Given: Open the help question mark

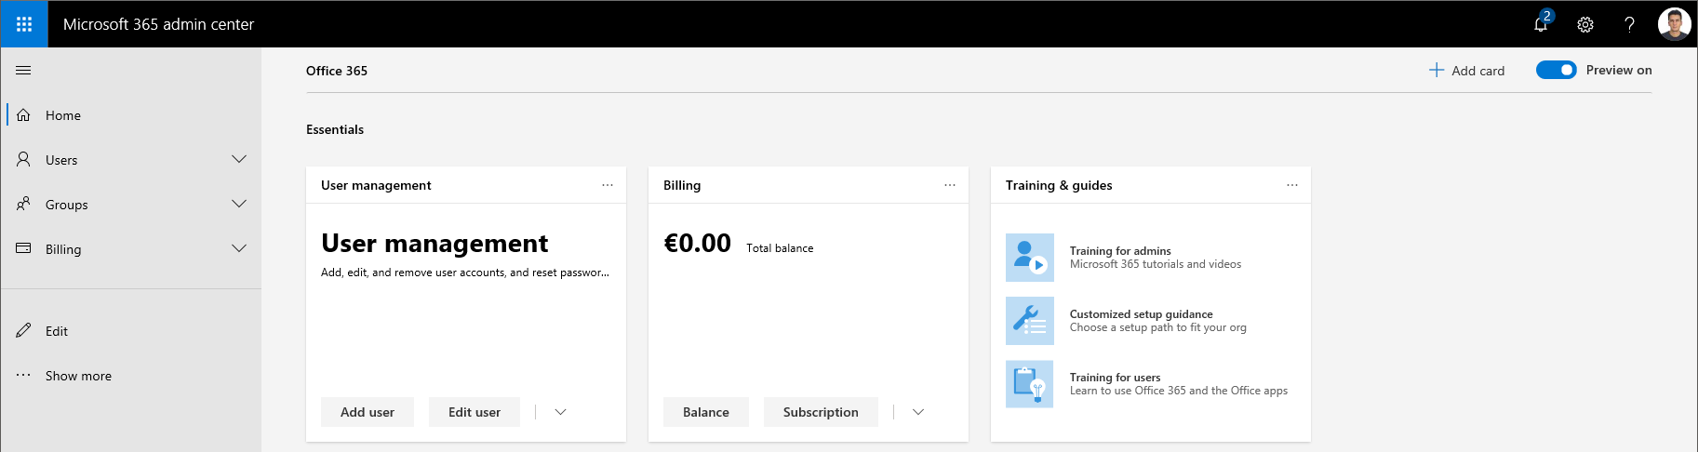Looking at the screenshot, I should coord(1629,25).
